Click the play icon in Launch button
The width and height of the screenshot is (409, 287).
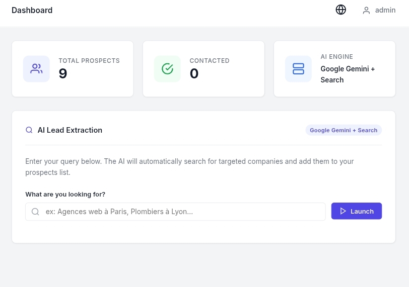coord(343,211)
